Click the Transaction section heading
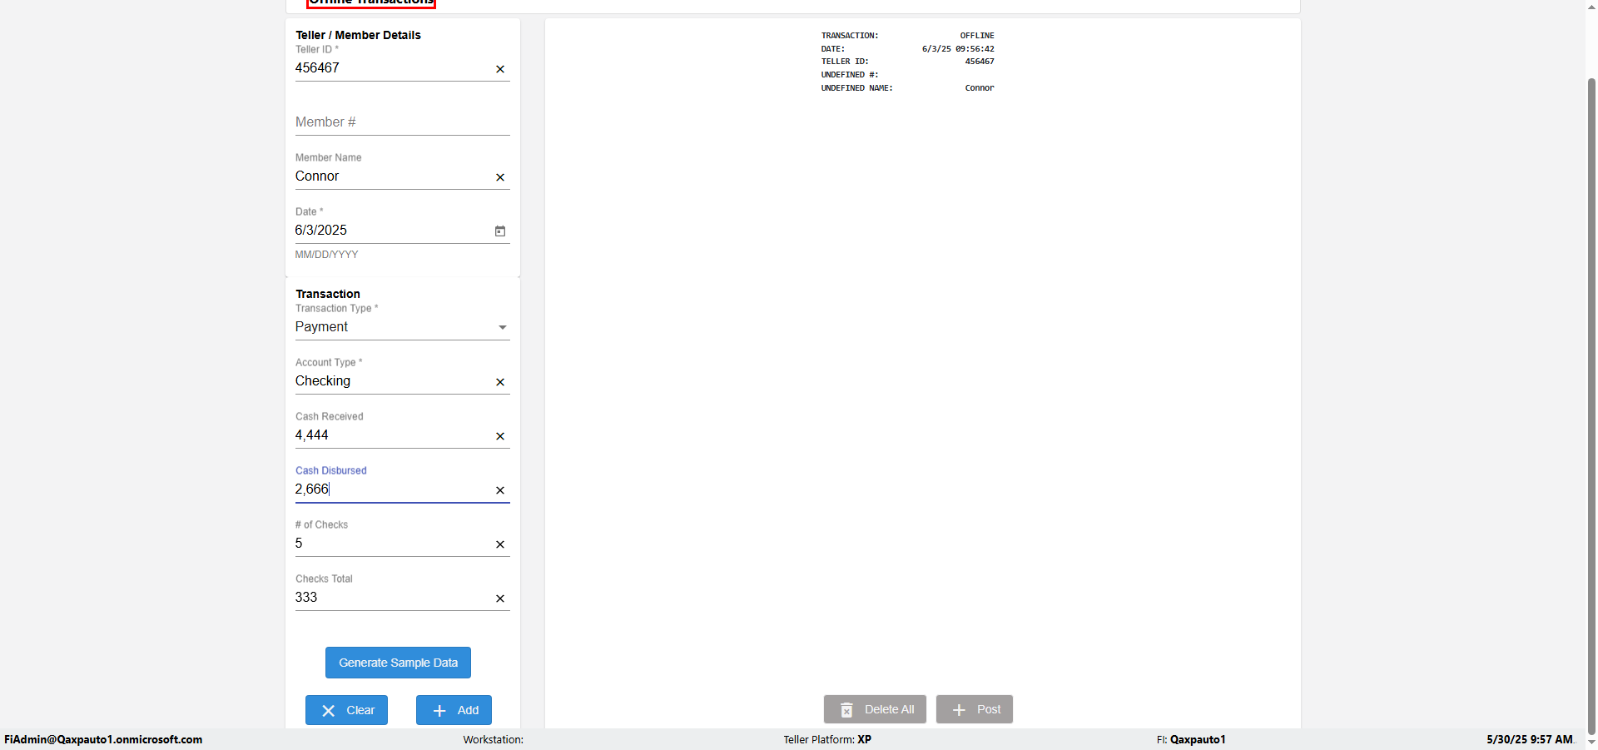 (x=328, y=294)
